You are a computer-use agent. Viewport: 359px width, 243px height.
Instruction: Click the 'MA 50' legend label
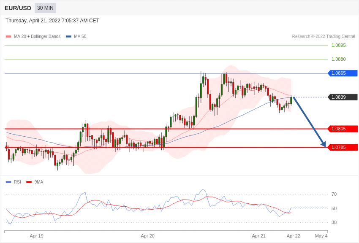[x=80, y=36]
